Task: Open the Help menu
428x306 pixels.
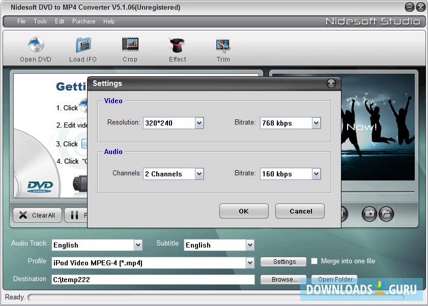Action: (109, 21)
